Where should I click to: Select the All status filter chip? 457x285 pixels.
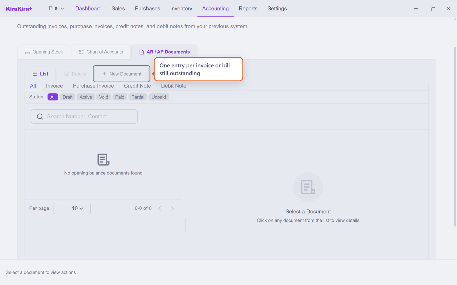pos(53,97)
